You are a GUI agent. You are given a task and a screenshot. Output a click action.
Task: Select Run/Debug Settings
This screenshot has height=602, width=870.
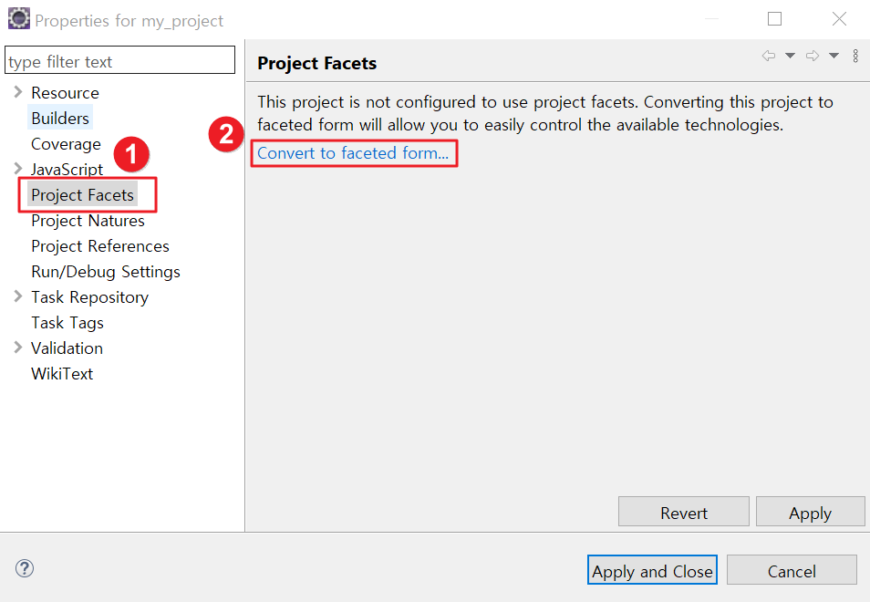click(105, 271)
